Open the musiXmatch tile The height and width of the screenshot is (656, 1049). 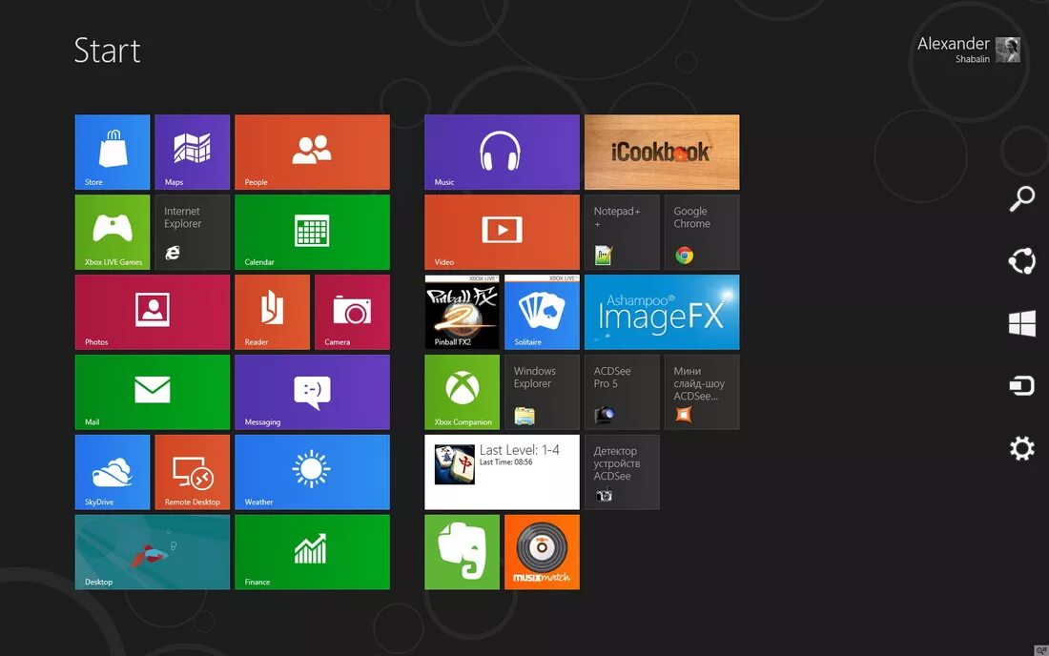(542, 552)
